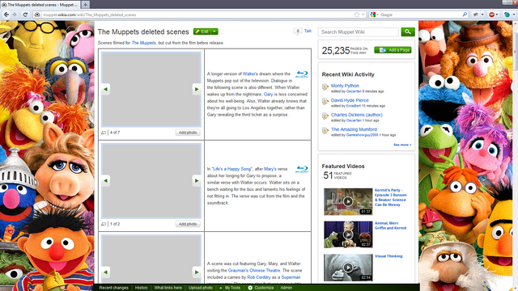Image resolution: width=518 pixels, height=291 pixels.
Task: Click the Customize gear icon in bottom toolbar
Action: 250,288
